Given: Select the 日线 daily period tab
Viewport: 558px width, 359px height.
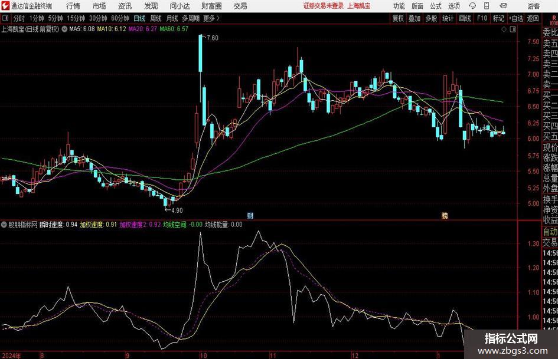Looking at the screenshot, I should click(139, 18).
